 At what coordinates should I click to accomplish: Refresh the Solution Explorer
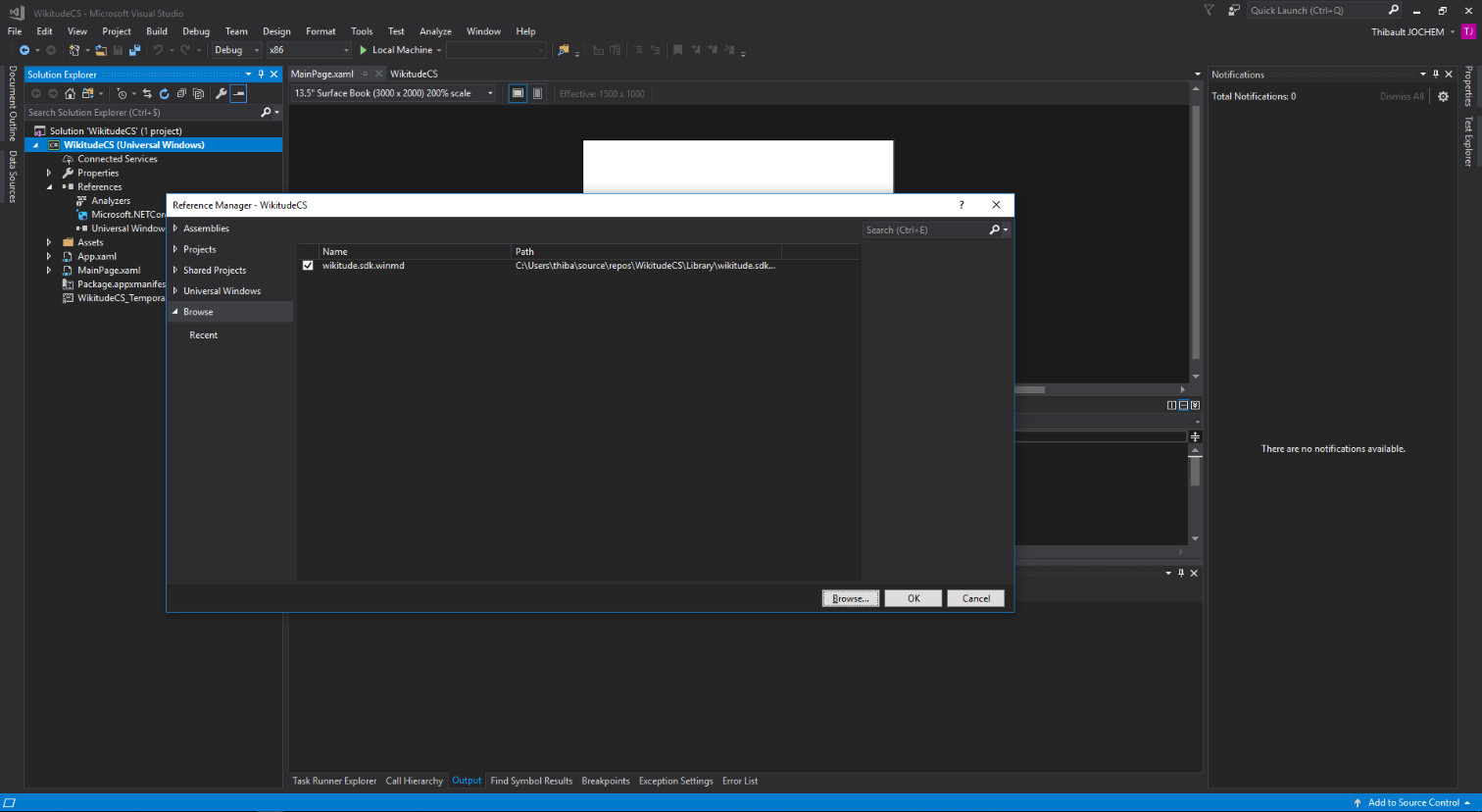tap(165, 94)
